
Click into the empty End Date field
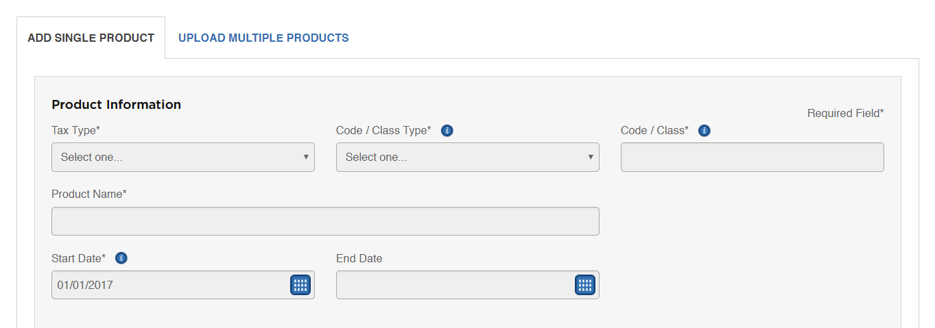pos(454,285)
